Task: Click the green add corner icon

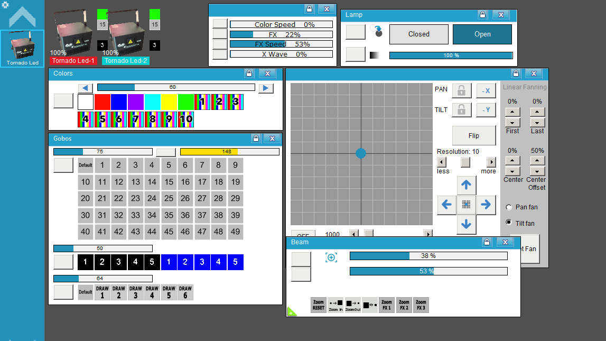Action: click(292, 311)
